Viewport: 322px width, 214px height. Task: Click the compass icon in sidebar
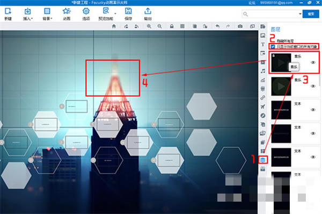pos(262,116)
